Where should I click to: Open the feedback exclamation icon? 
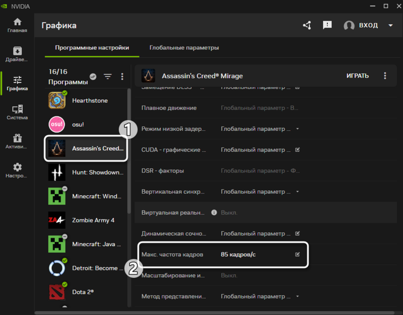[x=327, y=25]
